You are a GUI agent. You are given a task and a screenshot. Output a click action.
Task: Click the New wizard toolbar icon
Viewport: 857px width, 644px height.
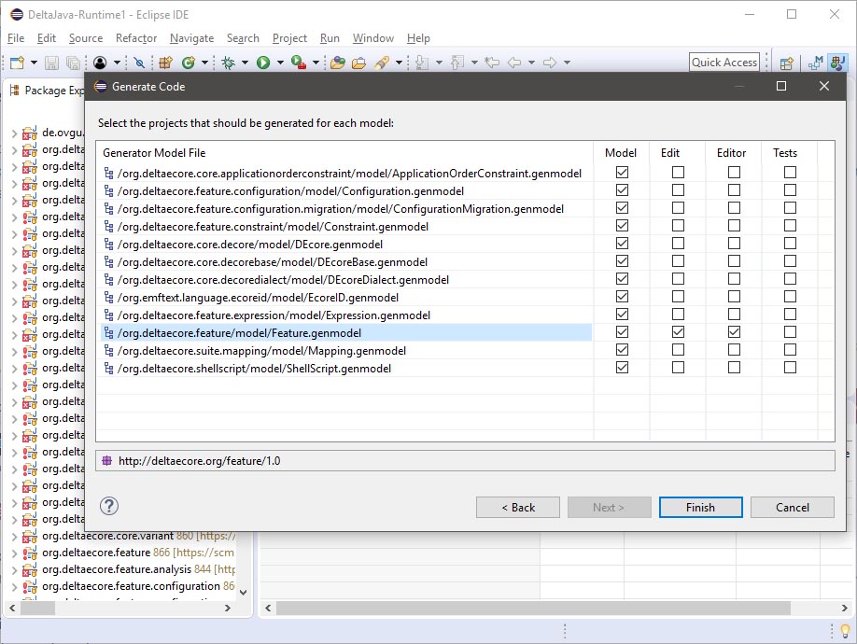click(17, 63)
